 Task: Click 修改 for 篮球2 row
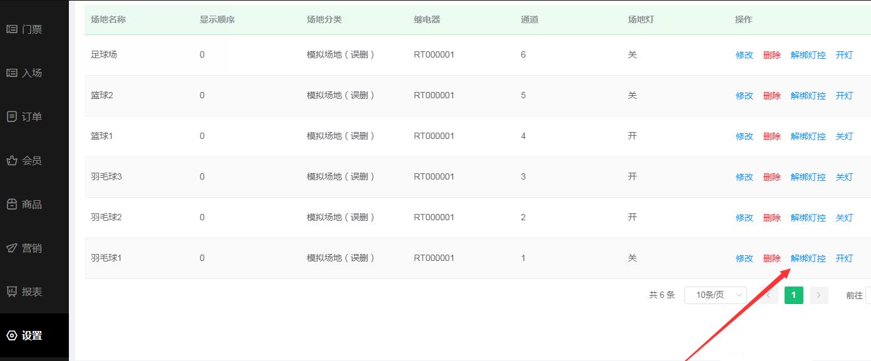744,96
